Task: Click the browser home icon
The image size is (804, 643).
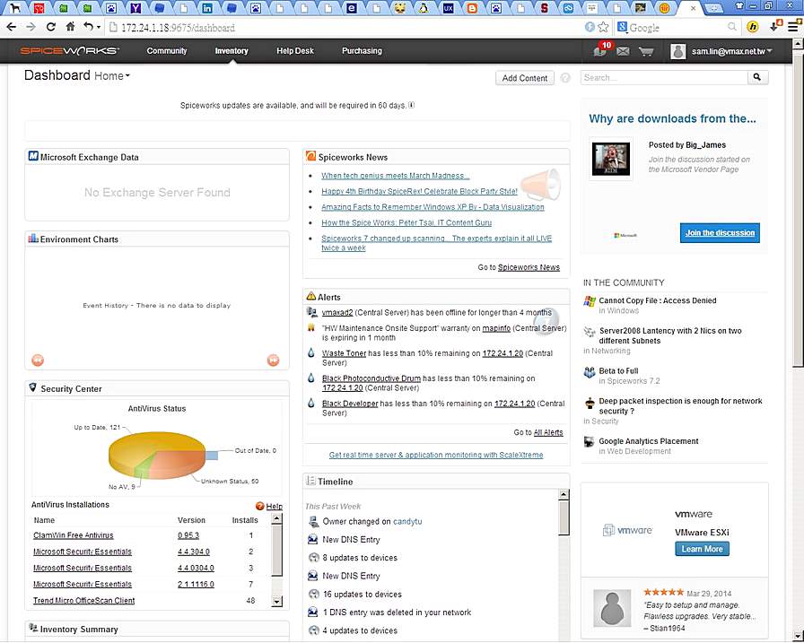Action: tap(70, 27)
